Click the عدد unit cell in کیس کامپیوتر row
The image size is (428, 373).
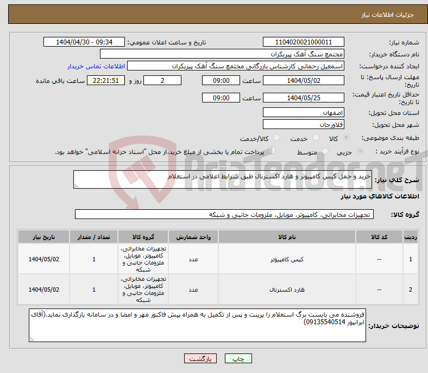(x=193, y=259)
